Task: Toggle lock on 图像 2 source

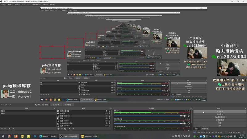Action: coord(110,118)
